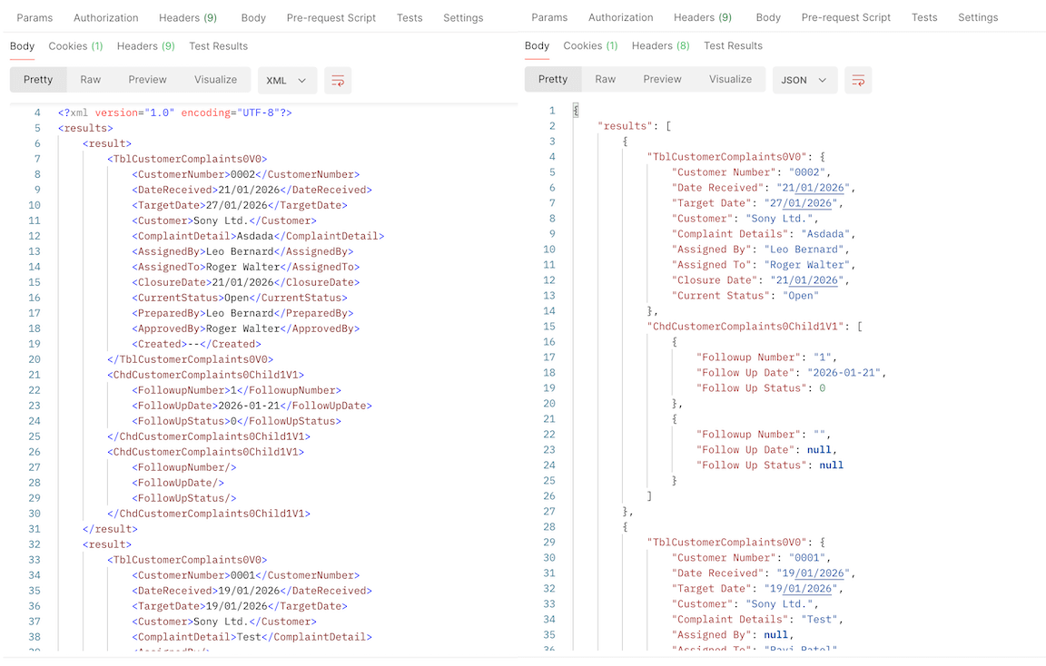Open Pre-request Script tab in the right request
The width and height of the screenshot is (1046, 666).
(x=846, y=17)
